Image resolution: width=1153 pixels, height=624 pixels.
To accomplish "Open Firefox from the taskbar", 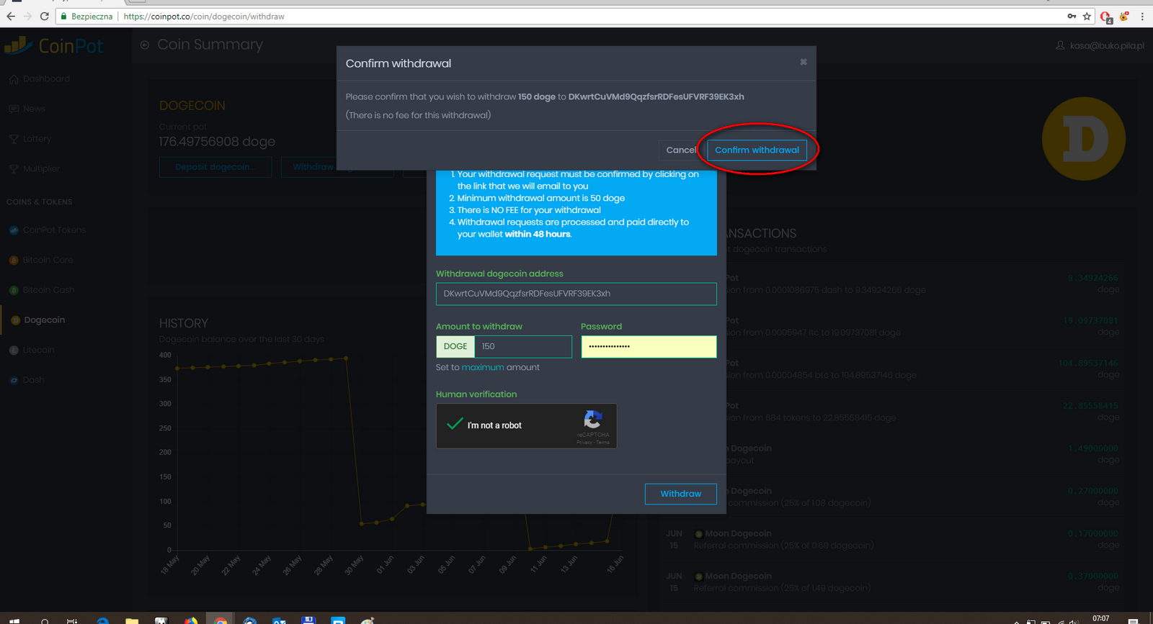I will [191, 620].
